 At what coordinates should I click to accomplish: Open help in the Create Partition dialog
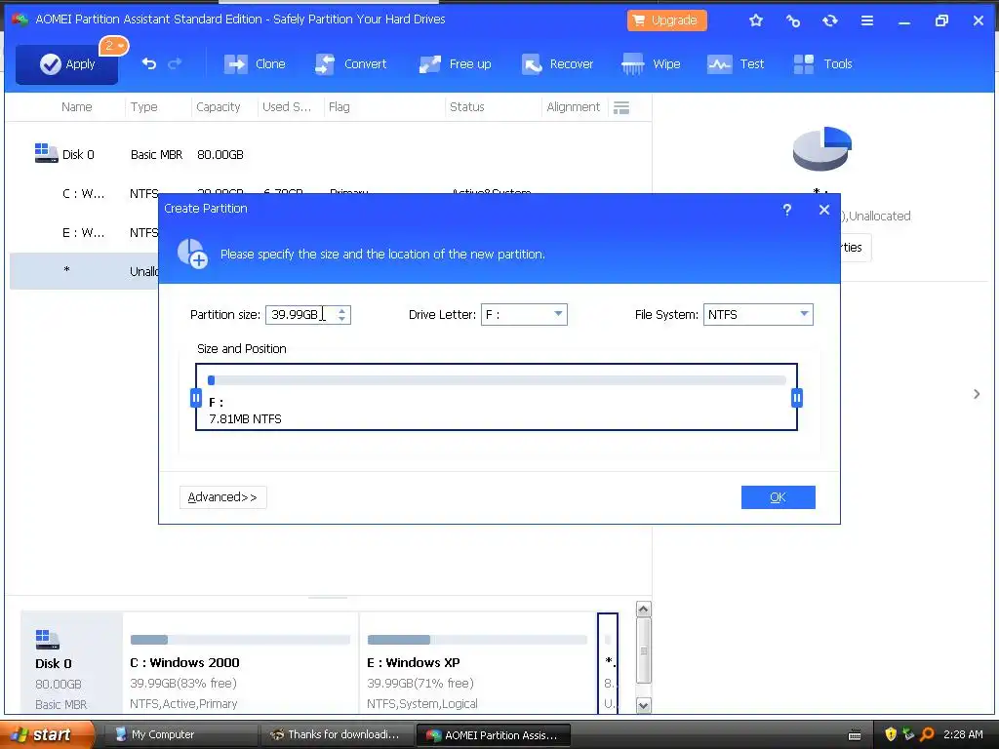click(x=787, y=210)
